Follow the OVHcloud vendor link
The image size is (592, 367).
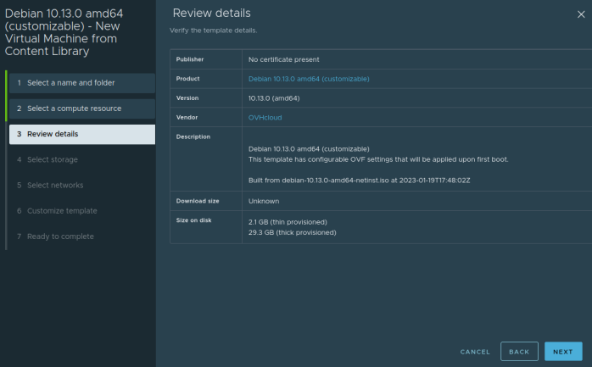click(264, 118)
